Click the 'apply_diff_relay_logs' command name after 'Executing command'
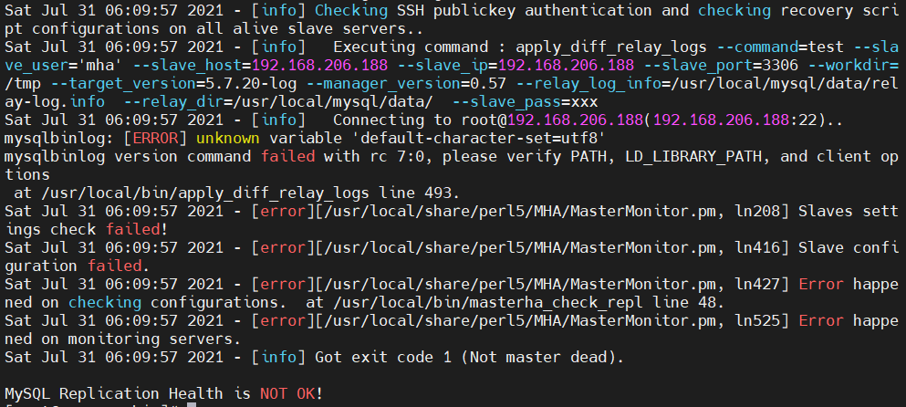The image size is (906, 407). click(x=610, y=47)
